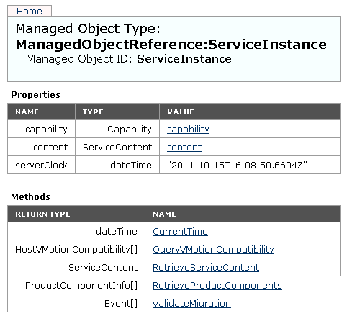Click the ManagedObjectReference:ServiceInstance heading
Screen dimensions: 347x321
point(171,45)
